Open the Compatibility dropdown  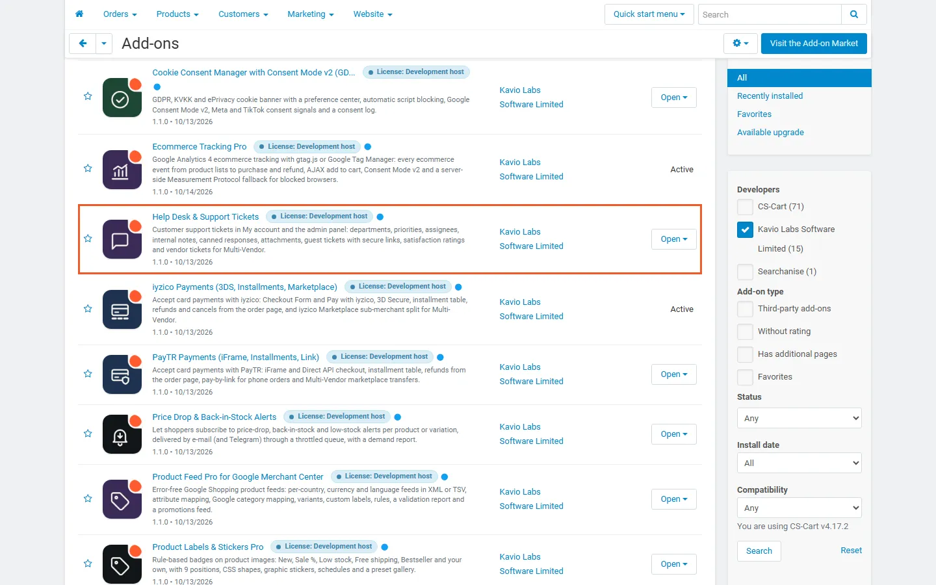pos(799,508)
